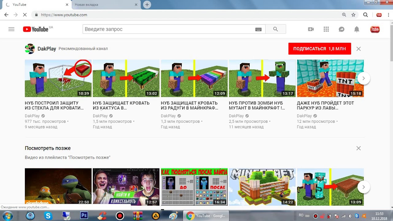
Task: Open video НУБ ЗАЩИЩАЕТ КРОВАТЬ ИЗ РАДУГИ title
Action: [x=190, y=106]
